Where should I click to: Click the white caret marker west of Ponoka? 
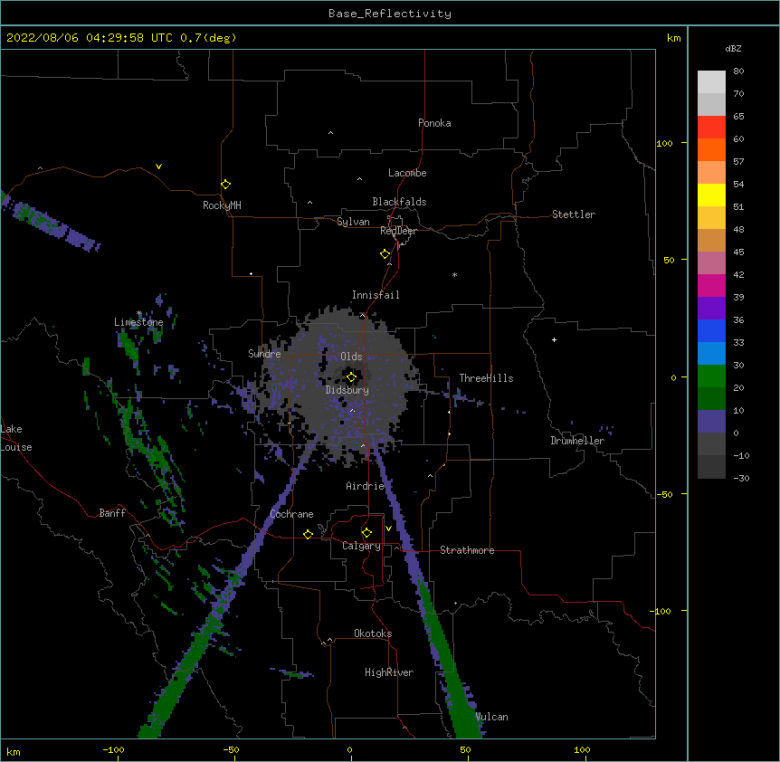tap(331, 133)
